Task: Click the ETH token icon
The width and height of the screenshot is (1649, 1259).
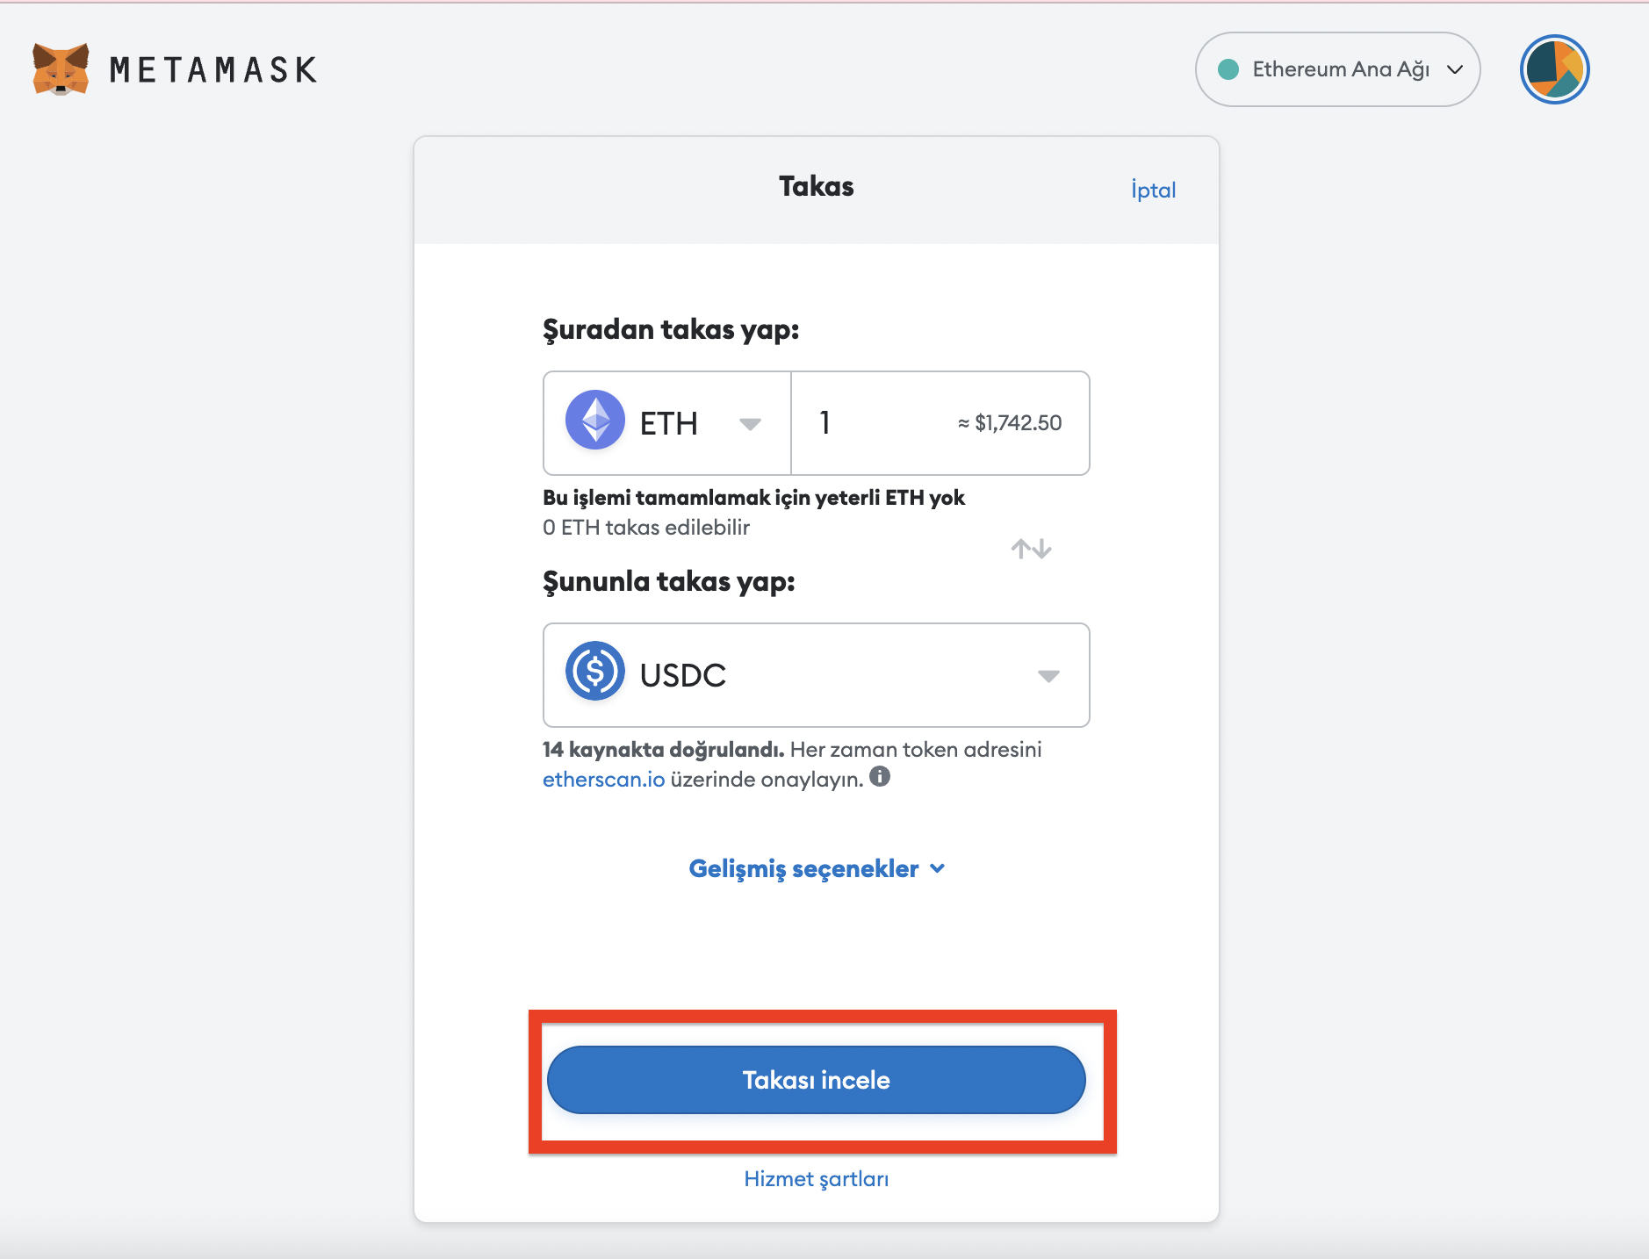Action: [595, 420]
